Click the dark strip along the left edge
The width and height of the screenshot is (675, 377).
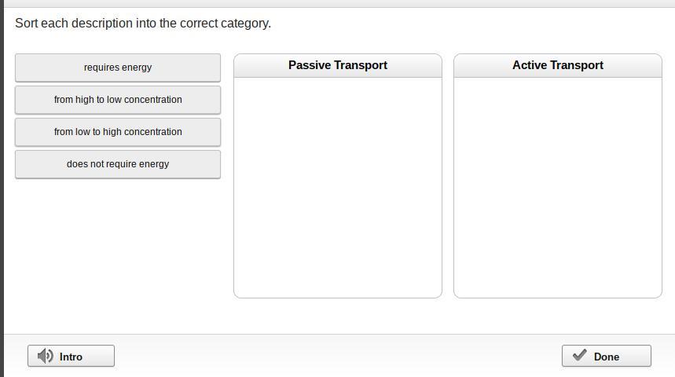pyautogui.click(x=2, y=188)
